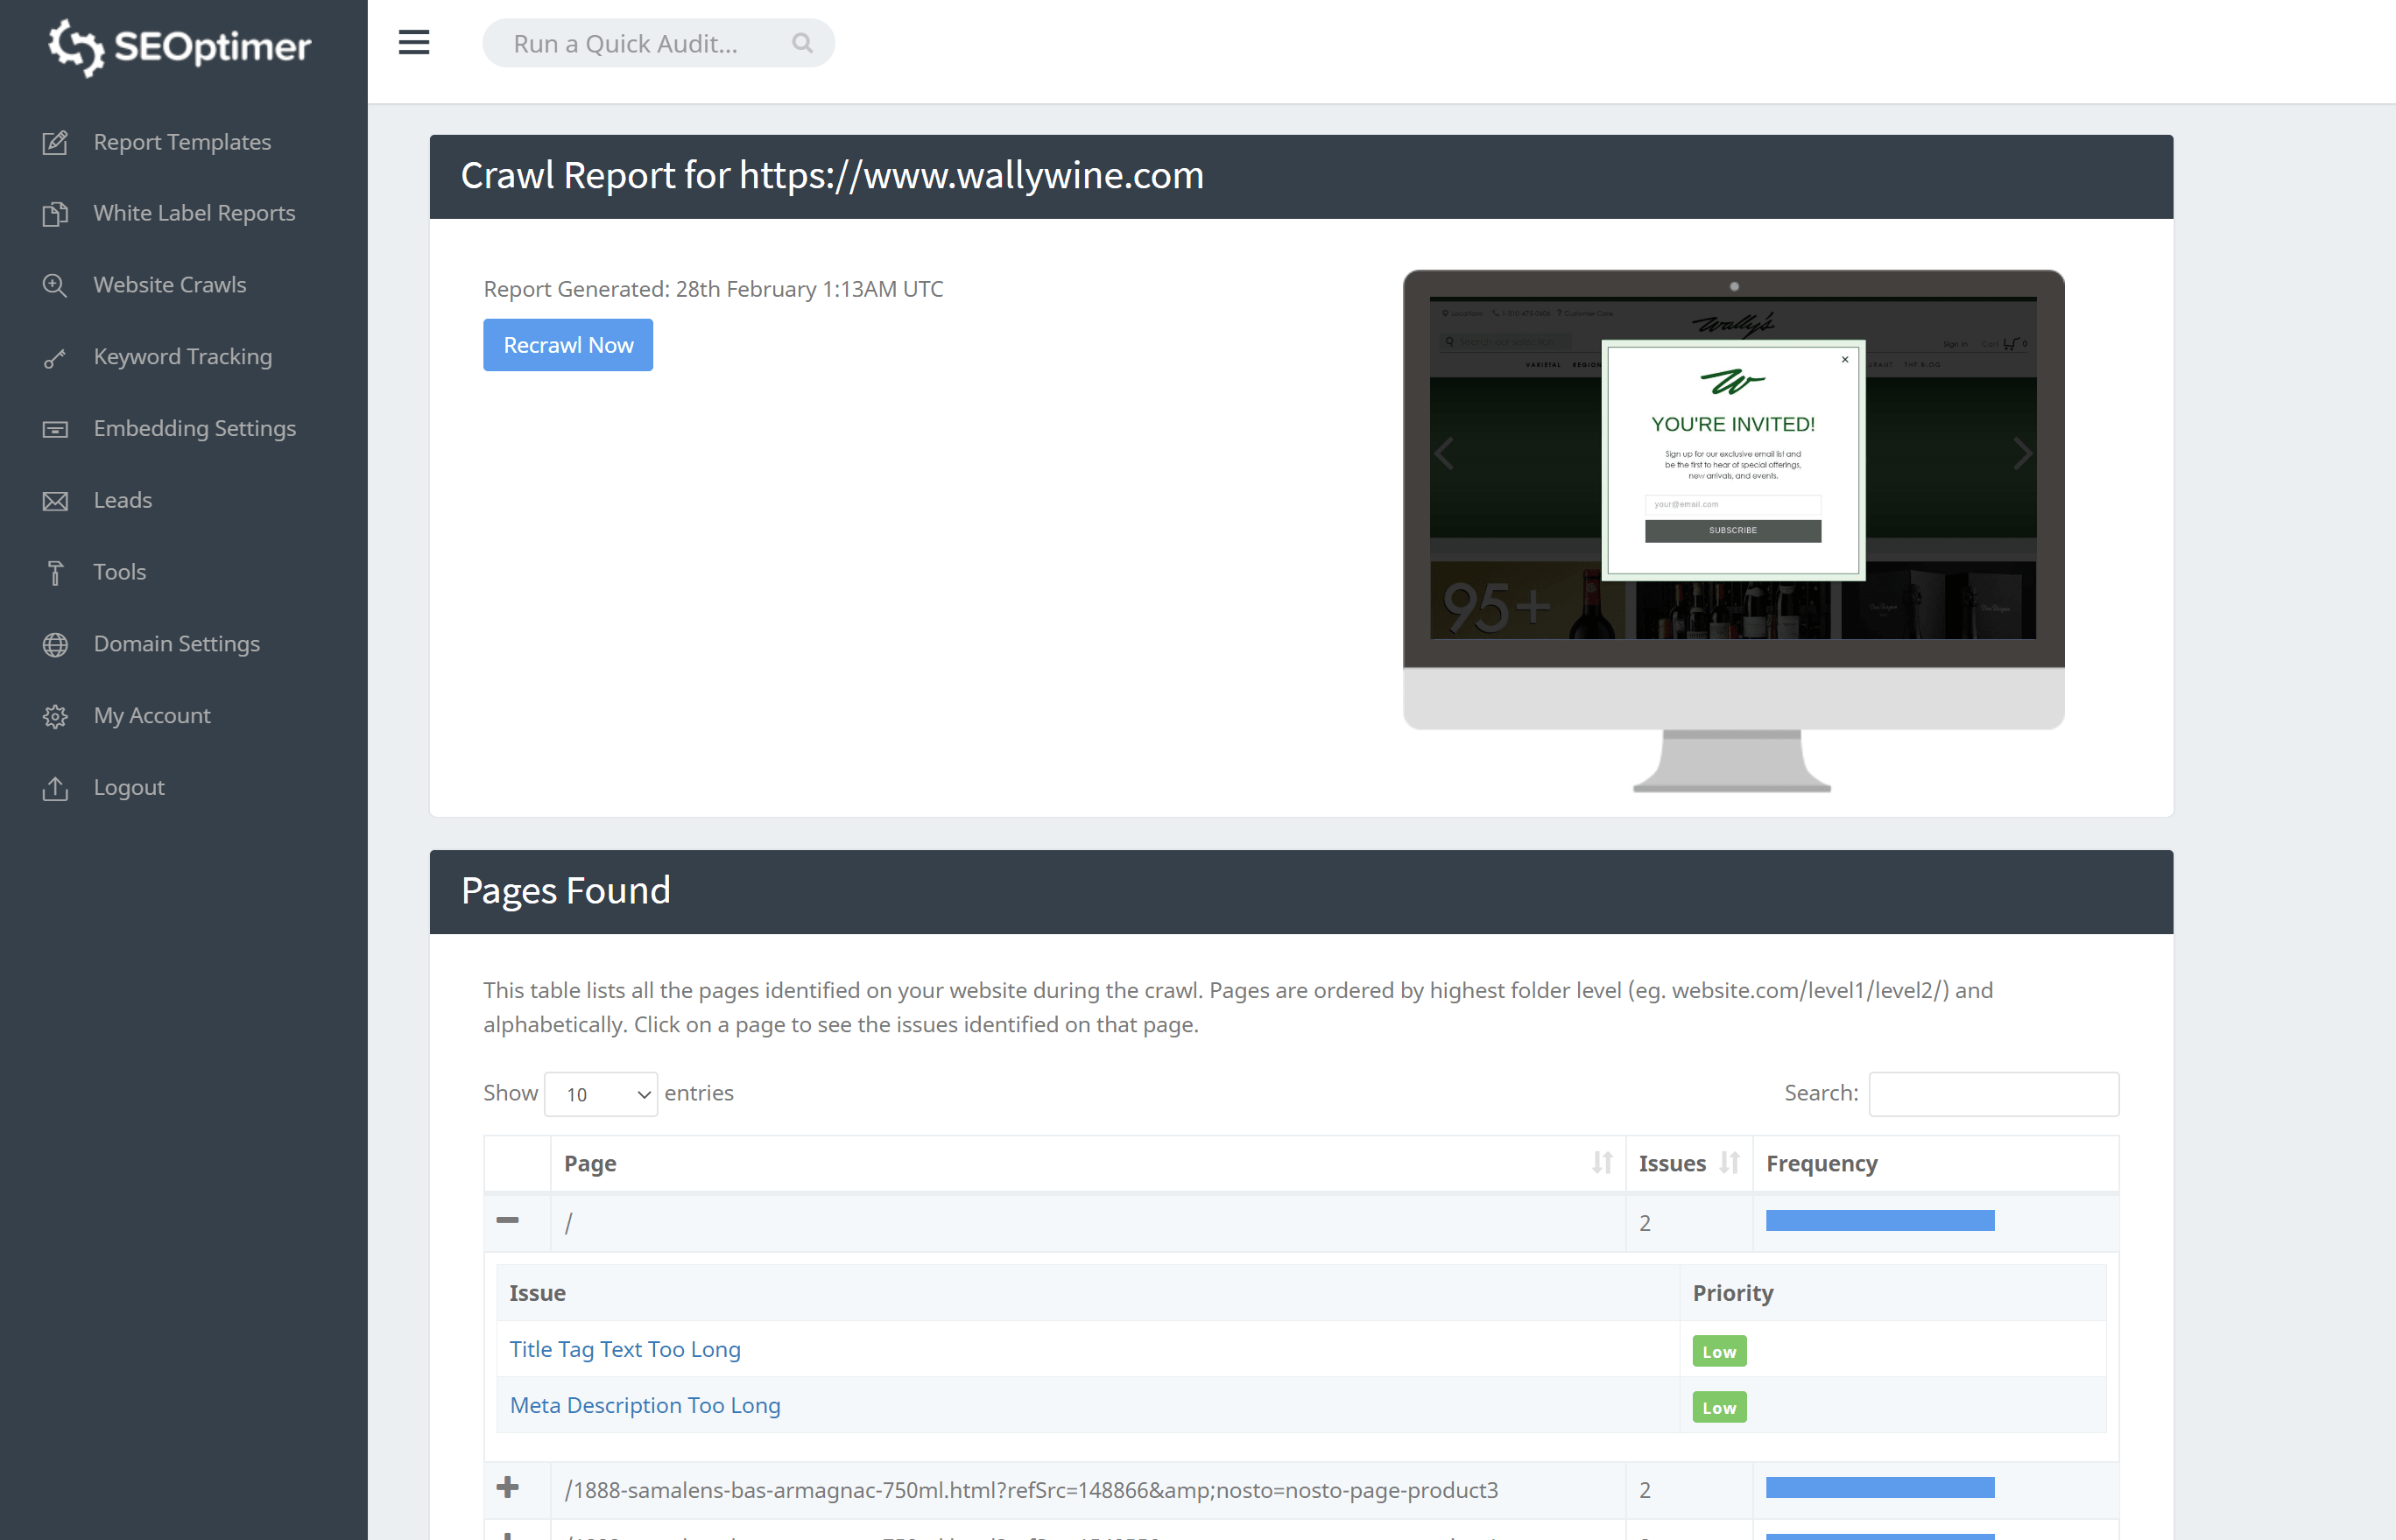
Task: Click the White Label Reports sidebar icon
Action: 56,213
